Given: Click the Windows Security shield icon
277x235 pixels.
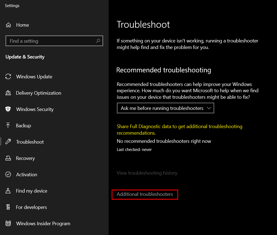Looking at the screenshot, I should click(x=8, y=109).
